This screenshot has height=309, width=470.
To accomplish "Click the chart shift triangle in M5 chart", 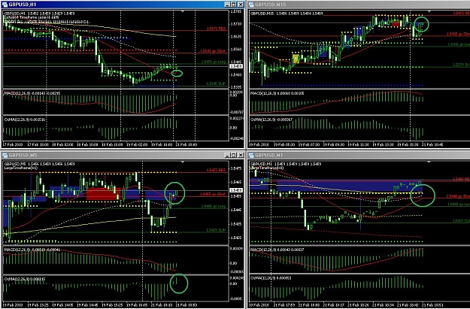I will [183, 162].
